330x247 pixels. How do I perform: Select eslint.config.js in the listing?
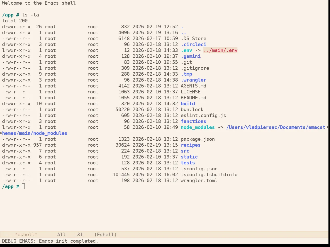click(x=203, y=116)
